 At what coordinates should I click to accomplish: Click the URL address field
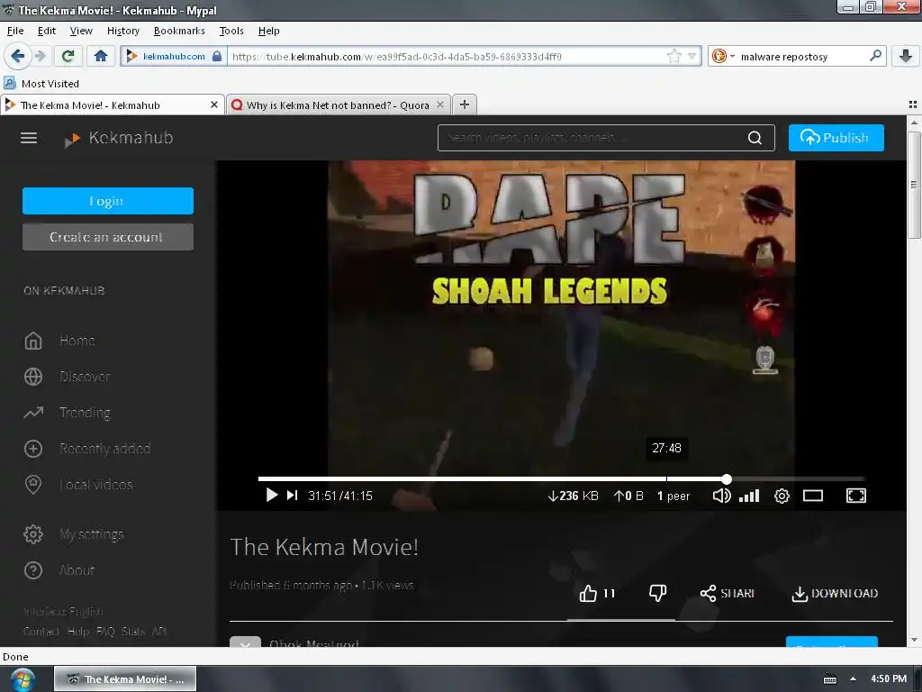(447, 57)
